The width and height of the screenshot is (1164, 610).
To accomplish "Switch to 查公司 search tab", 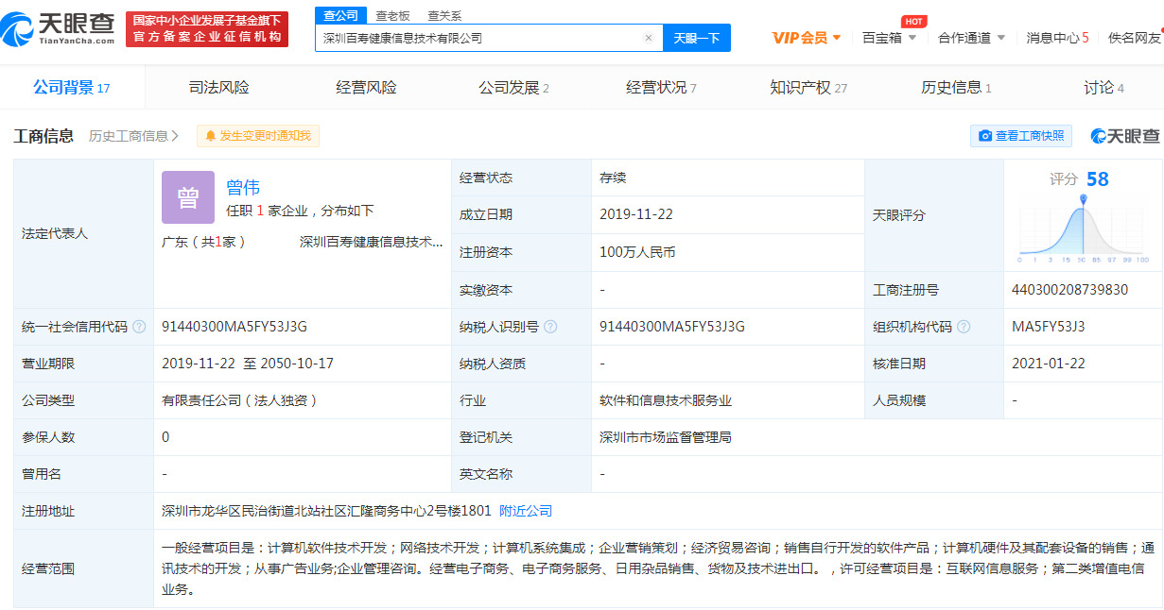I will tap(340, 16).
